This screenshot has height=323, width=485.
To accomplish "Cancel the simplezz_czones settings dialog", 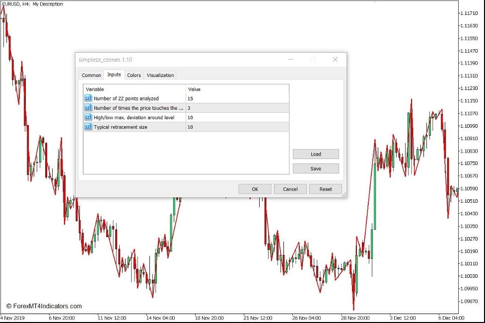I will [x=290, y=189].
